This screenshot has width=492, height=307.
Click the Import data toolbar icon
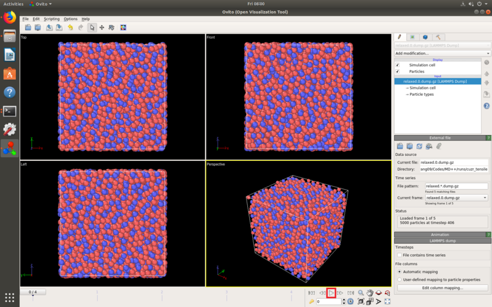(x=49, y=28)
